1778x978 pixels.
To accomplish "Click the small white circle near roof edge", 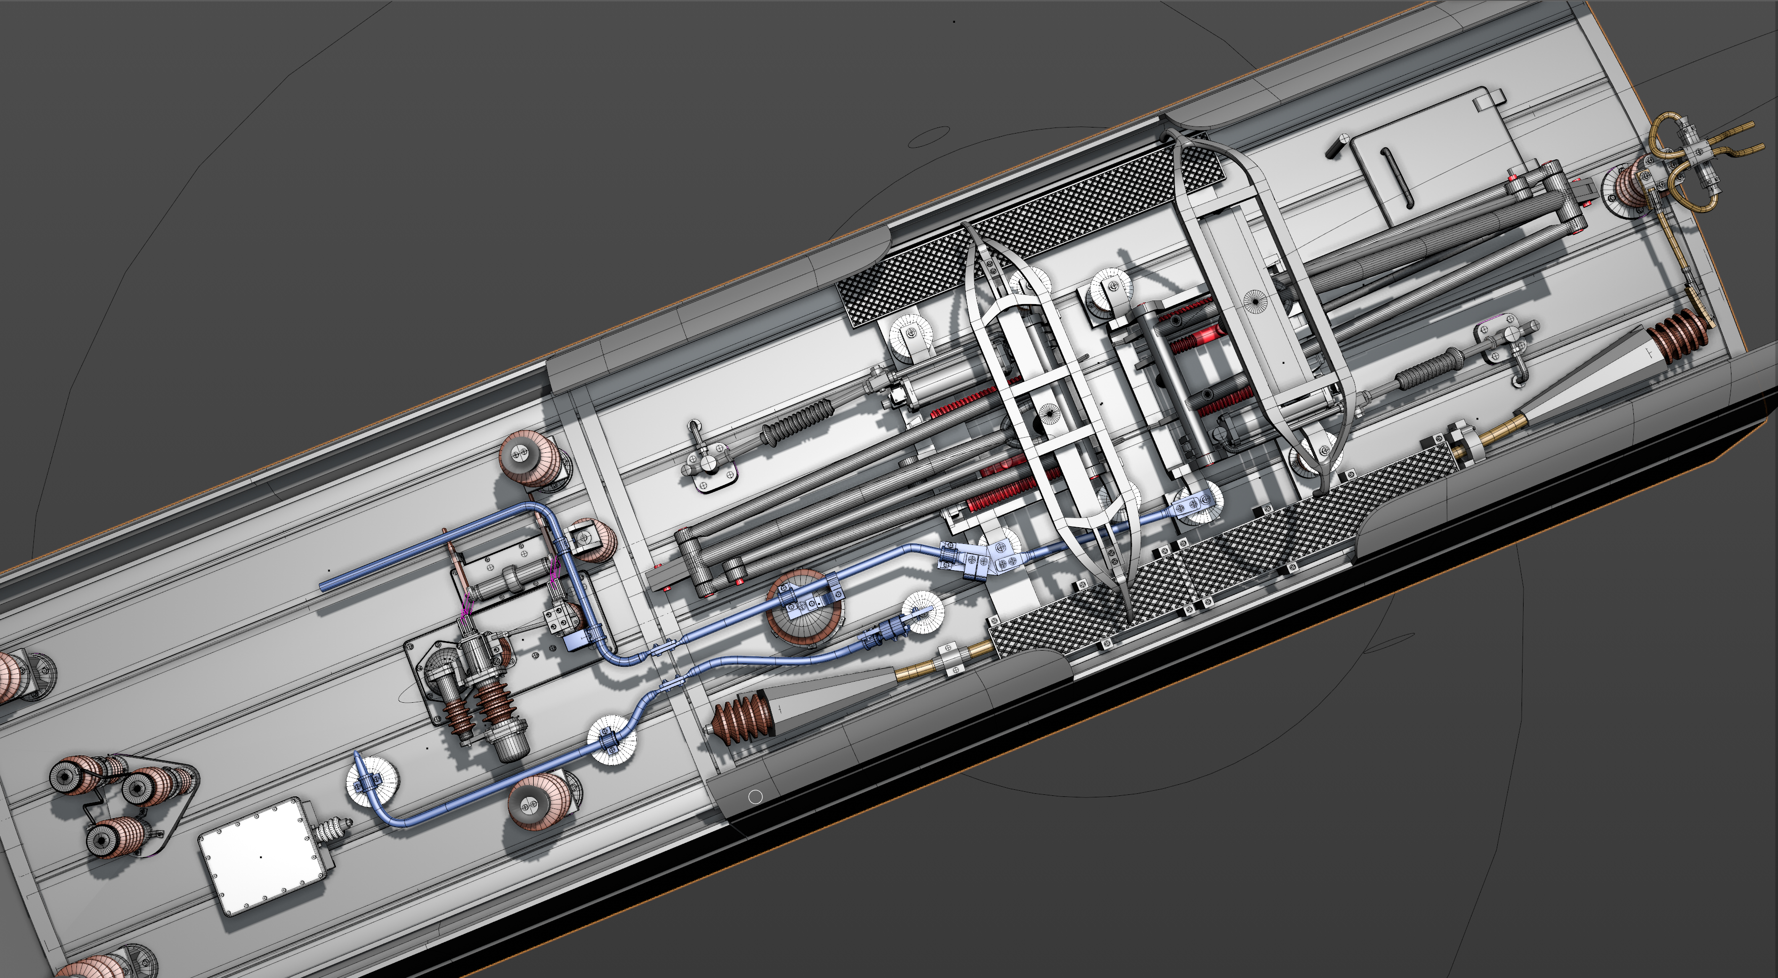I will pos(755,796).
